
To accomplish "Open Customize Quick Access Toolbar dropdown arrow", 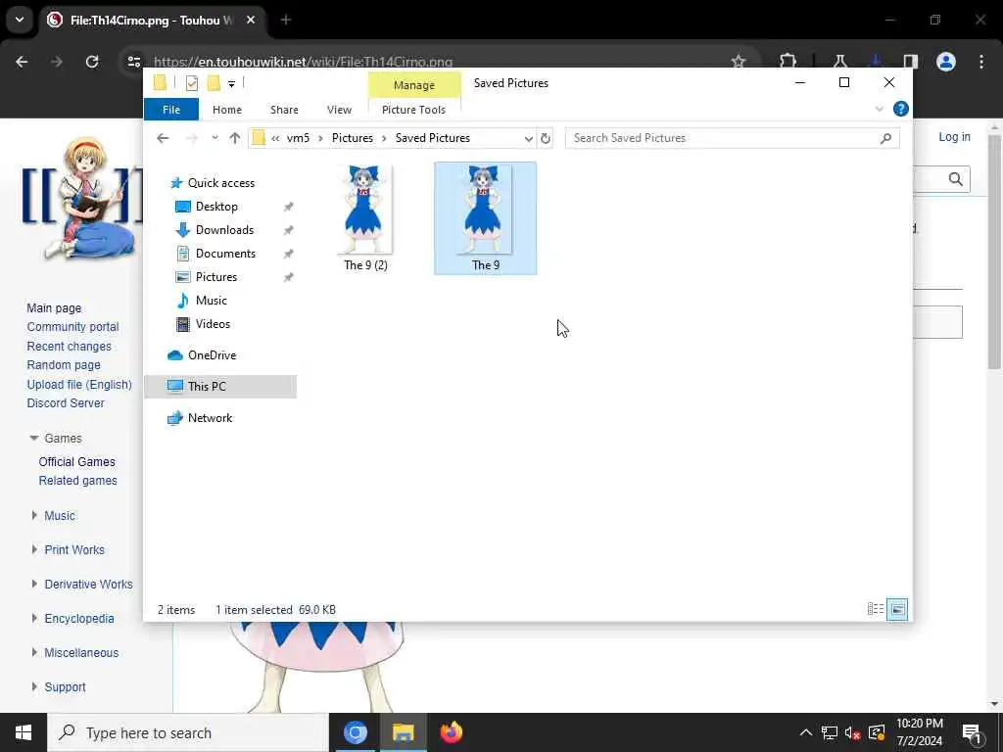I will pyautogui.click(x=231, y=84).
